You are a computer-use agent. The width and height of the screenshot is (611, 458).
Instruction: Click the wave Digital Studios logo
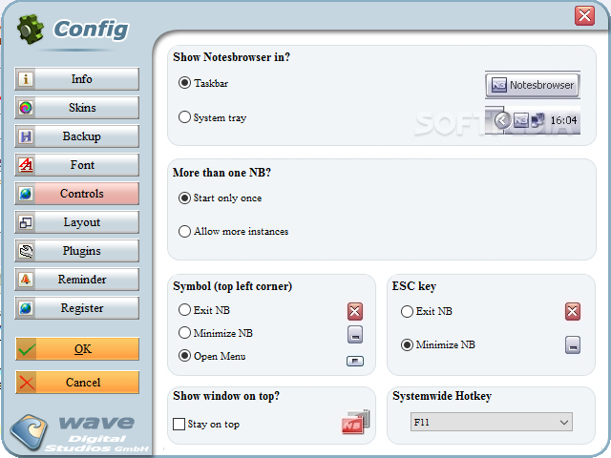coord(79,433)
